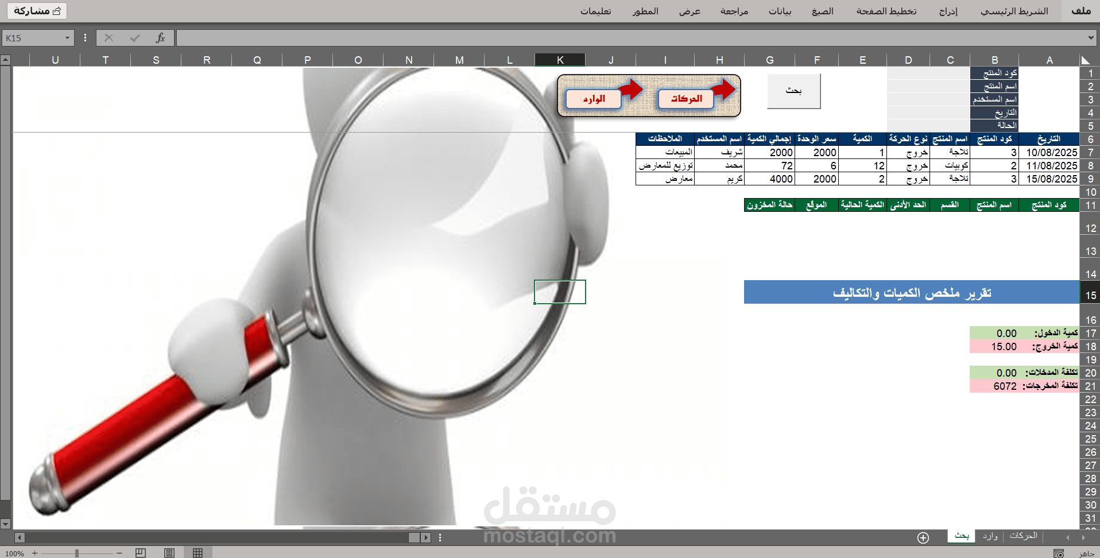
Task: Expand the formula bar with the chevron
Action: coord(1091,38)
